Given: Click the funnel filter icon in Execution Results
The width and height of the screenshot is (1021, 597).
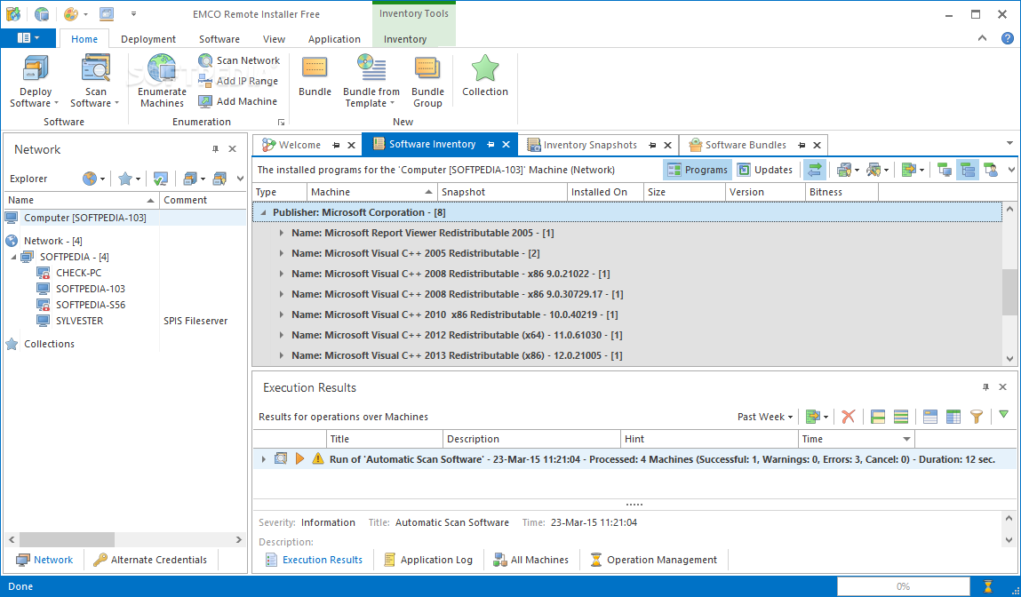Looking at the screenshot, I should coord(976,417).
